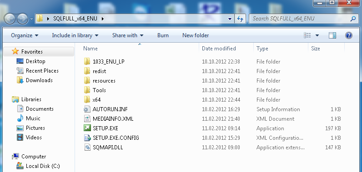The width and height of the screenshot is (362, 172).
Task: Click the XML Document type of MEDIAINFO.XML
Action: pos(276,119)
